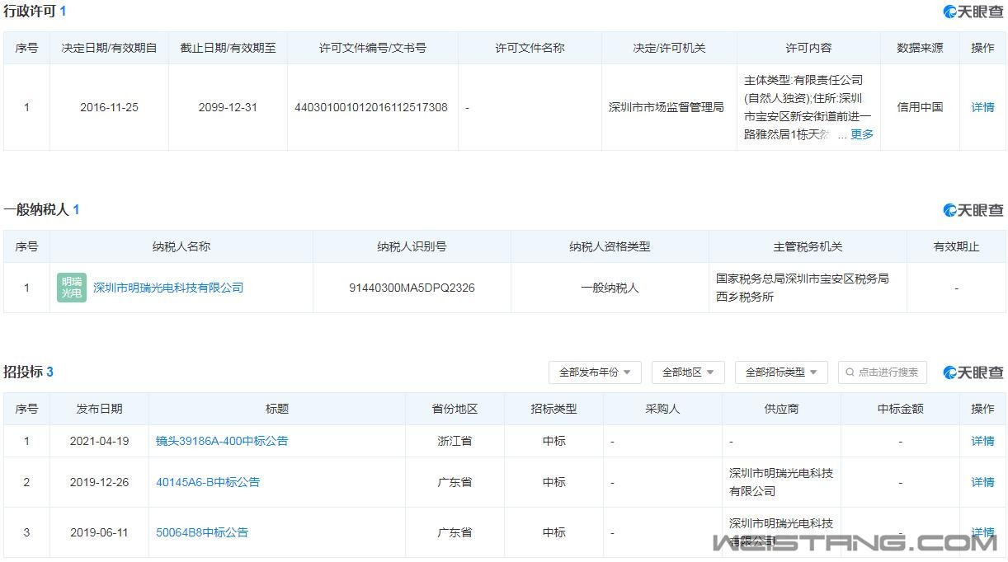This screenshot has width=1008, height=562.
Task: Click the 浙江省 region cell
Action: 455,441
